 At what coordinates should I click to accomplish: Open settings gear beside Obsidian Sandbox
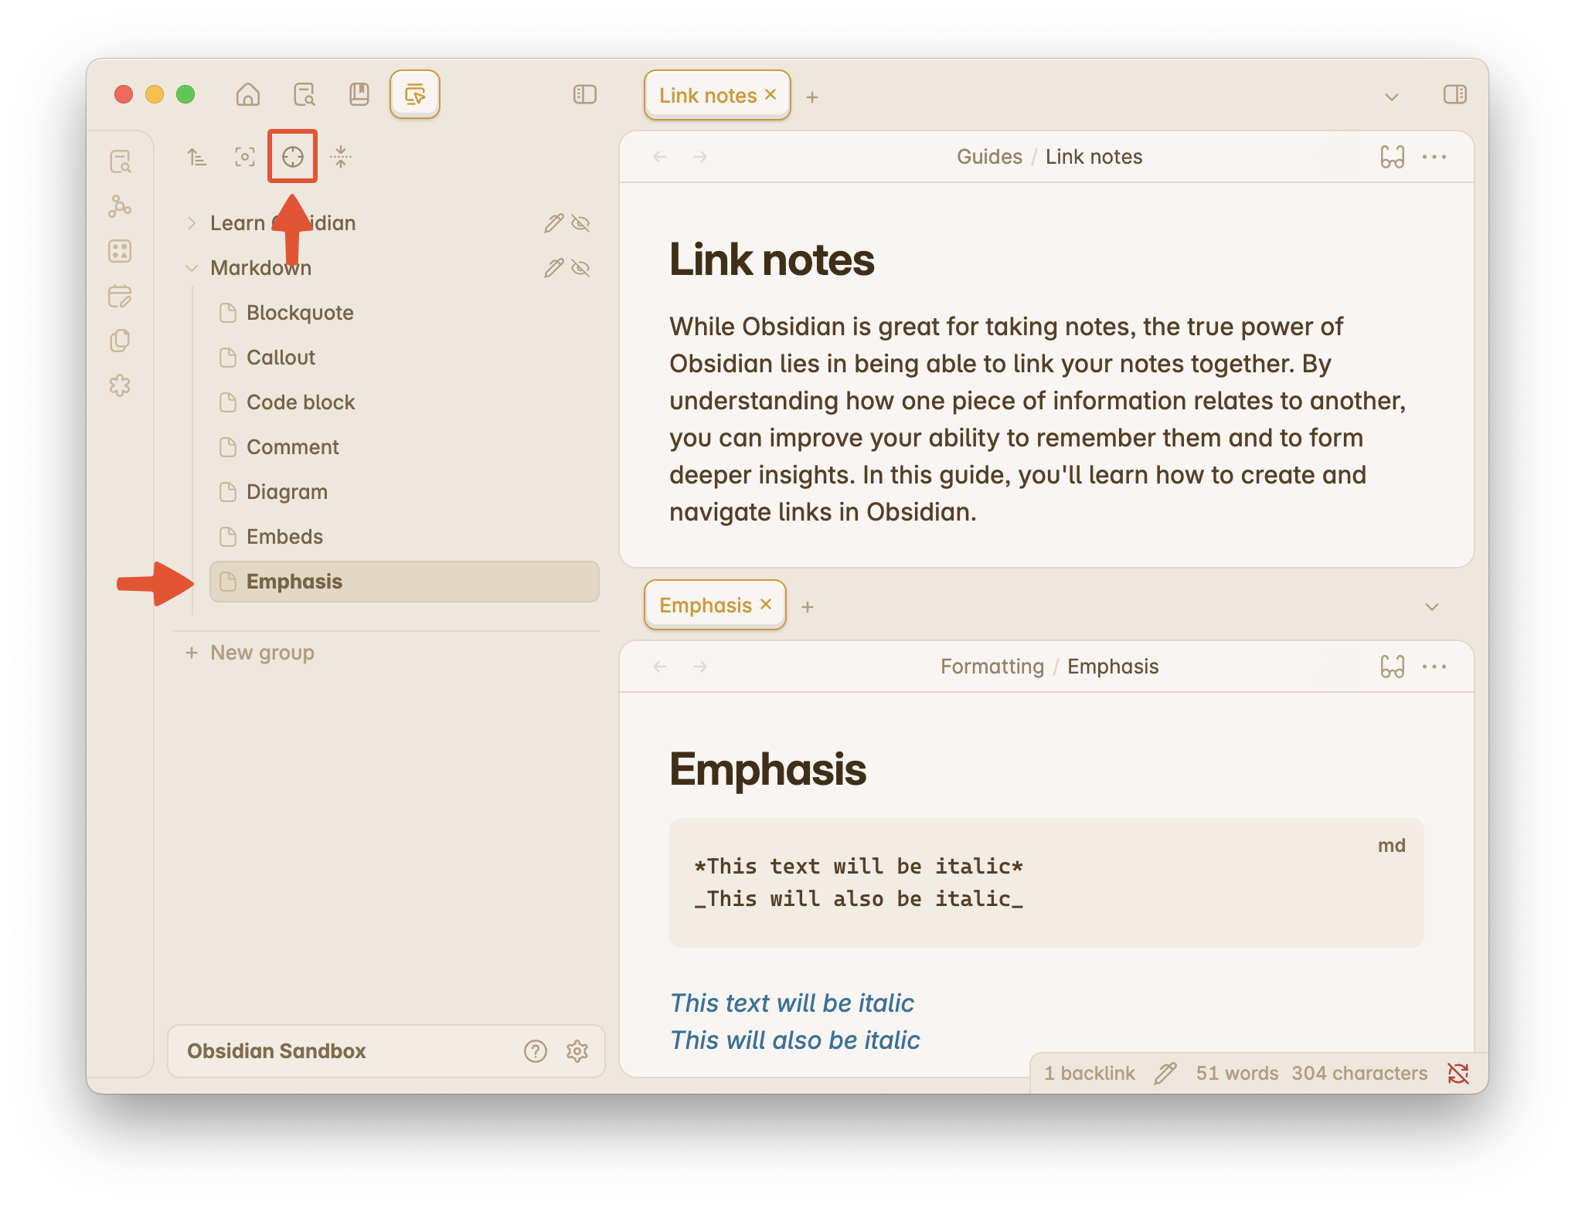tap(577, 1051)
